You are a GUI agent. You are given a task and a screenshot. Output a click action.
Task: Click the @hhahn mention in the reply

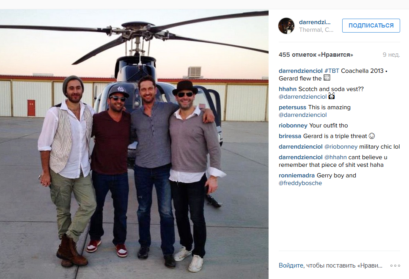click(335, 157)
